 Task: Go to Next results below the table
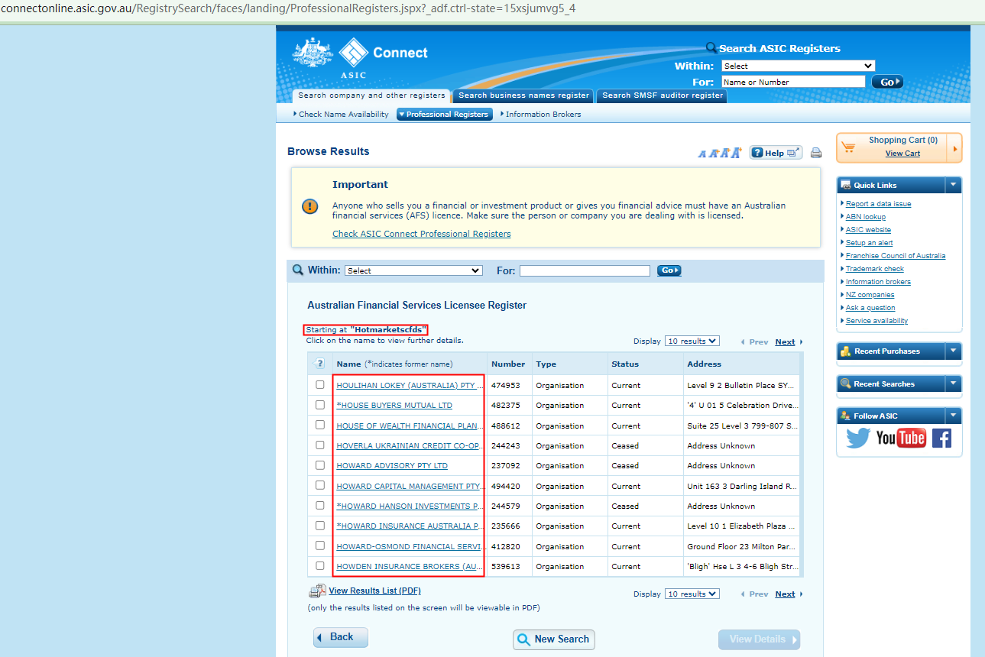pyautogui.click(x=785, y=594)
